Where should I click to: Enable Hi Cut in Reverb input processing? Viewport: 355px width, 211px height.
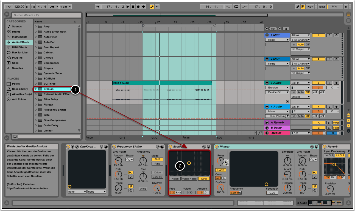click(x=340, y=155)
